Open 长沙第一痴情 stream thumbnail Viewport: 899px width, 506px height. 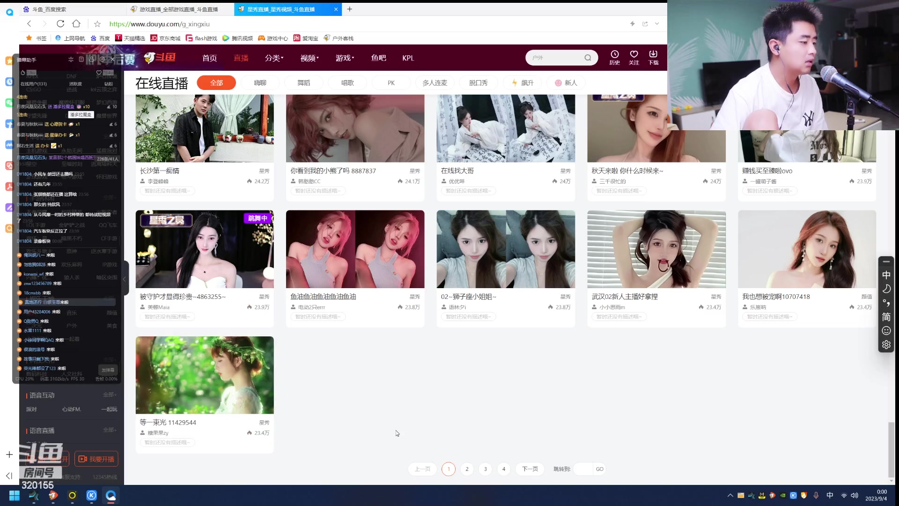[205, 128]
